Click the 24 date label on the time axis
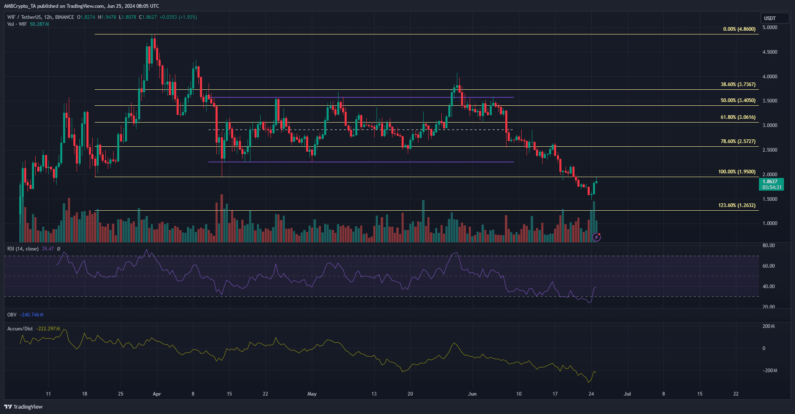The height and width of the screenshot is (414, 795). pyautogui.click(x=591, y=394)
